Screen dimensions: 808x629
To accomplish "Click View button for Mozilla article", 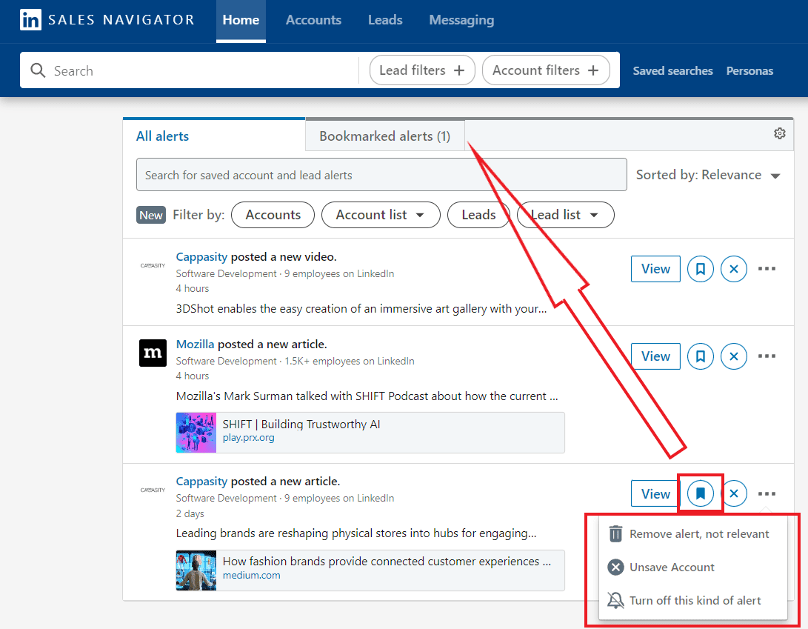I will [x=655, y=356].
